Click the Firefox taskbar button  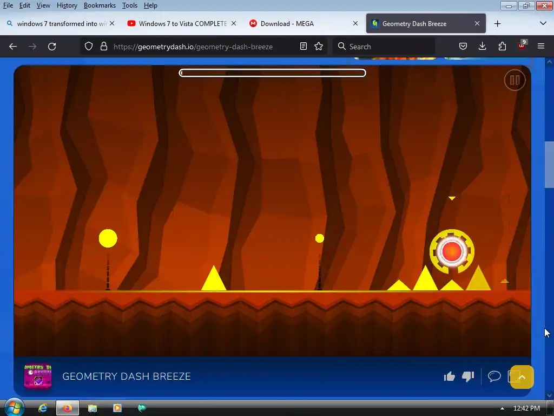pyautogui.click(x=68, y=408)
